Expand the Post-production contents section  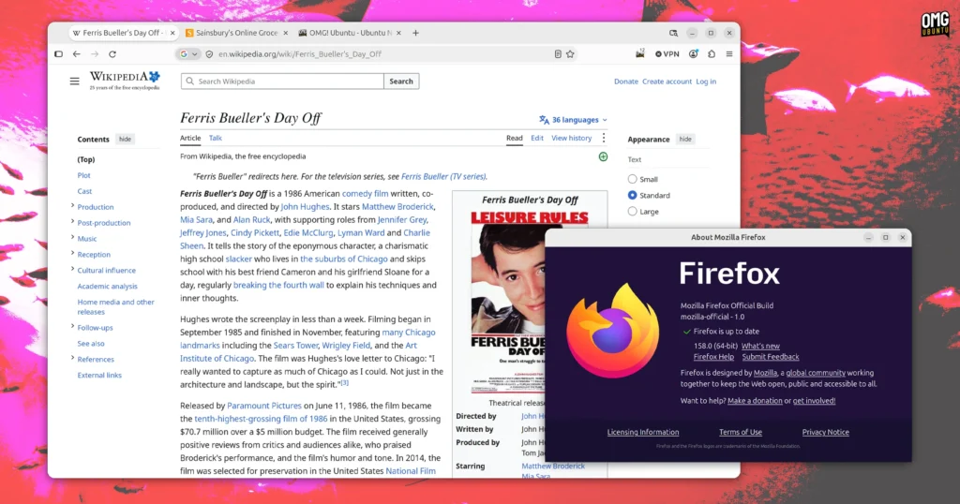click(x=72, y=222)
